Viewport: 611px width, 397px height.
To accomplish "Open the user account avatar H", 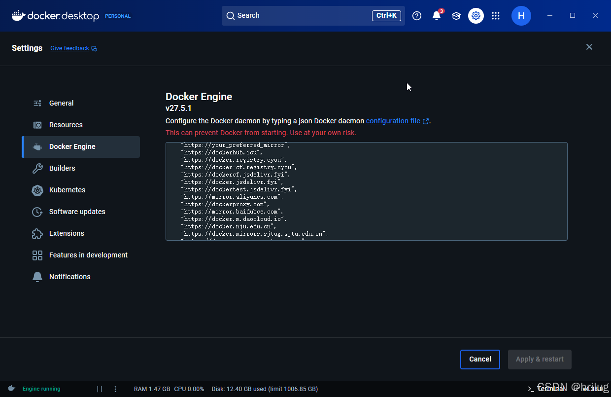I will 521,16.
